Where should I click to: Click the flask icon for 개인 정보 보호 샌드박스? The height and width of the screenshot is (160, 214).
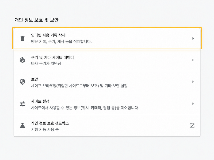point(22,126)
